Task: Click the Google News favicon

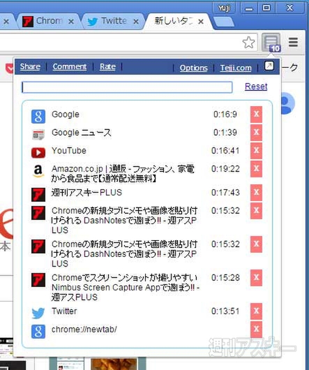Action: point(38,135)
